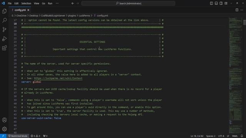This screenshot has height=138, width=246.
Task: Click 'use-server-uuid-cache' key text
Action: (x=36, y=118)
